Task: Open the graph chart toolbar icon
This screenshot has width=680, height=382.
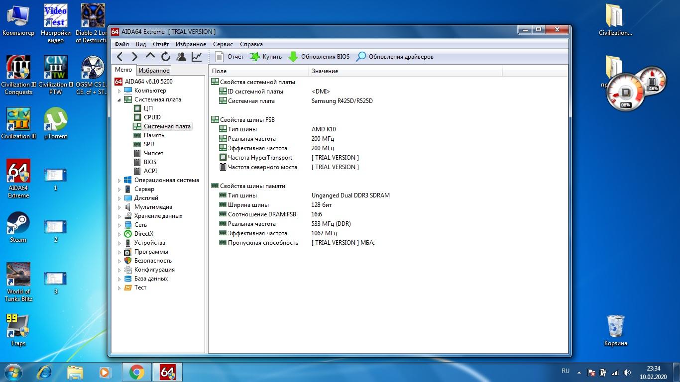Action: [x=197, y=57]
